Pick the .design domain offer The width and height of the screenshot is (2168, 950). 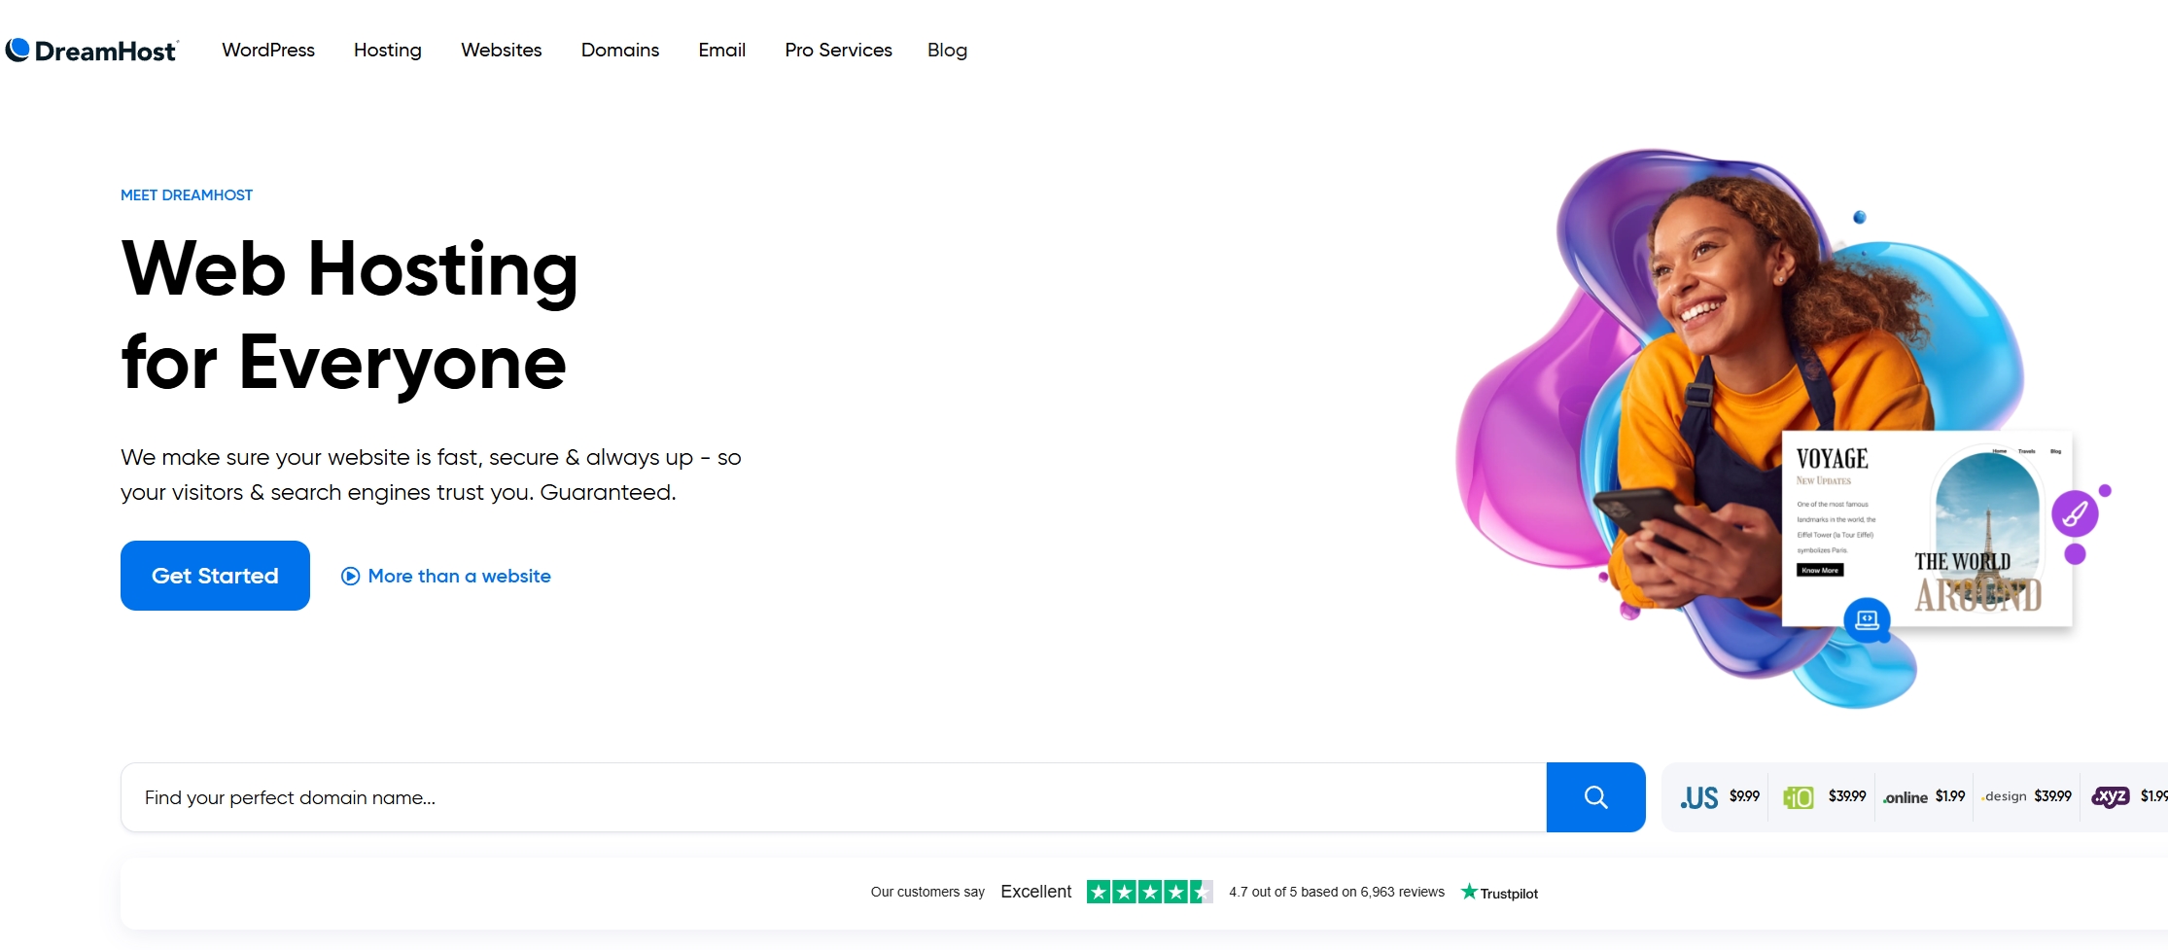(2026, 796)
